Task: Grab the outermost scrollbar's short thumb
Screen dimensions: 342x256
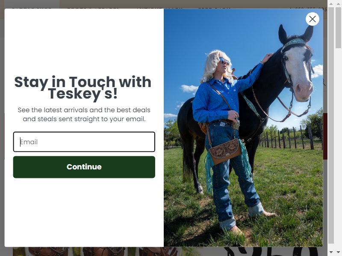Action: point(338,27)
